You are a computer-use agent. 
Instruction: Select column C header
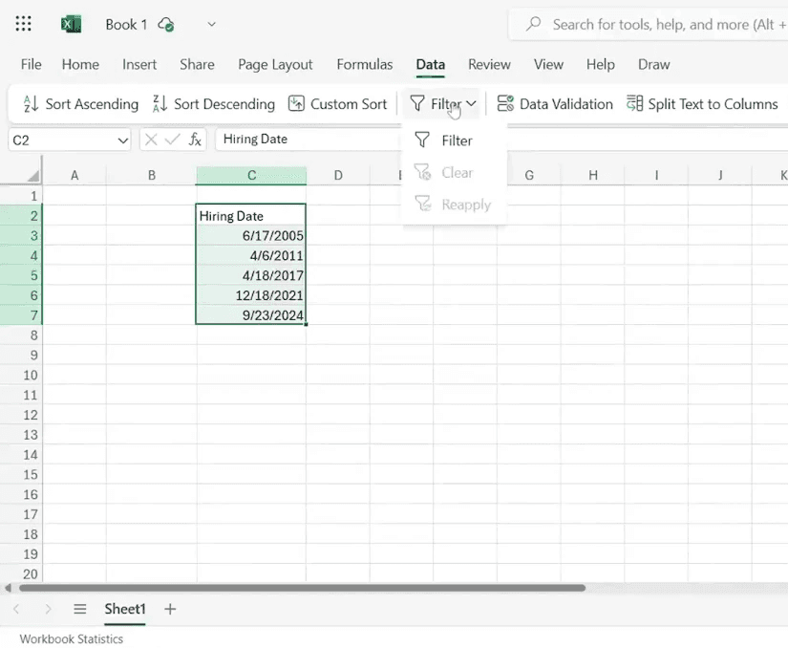[251, 176]
